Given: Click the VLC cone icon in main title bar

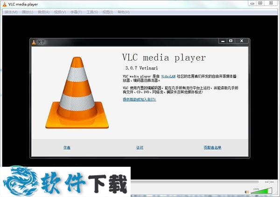Looking at the screenshot, I should (x=5, y=4).
